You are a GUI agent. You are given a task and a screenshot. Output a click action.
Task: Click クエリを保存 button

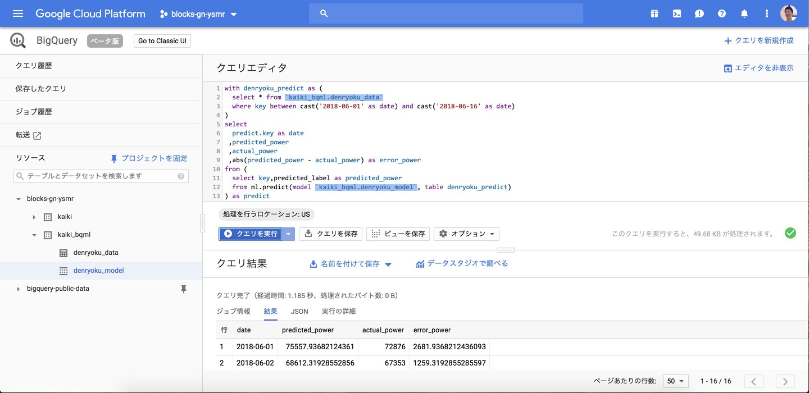331,234
